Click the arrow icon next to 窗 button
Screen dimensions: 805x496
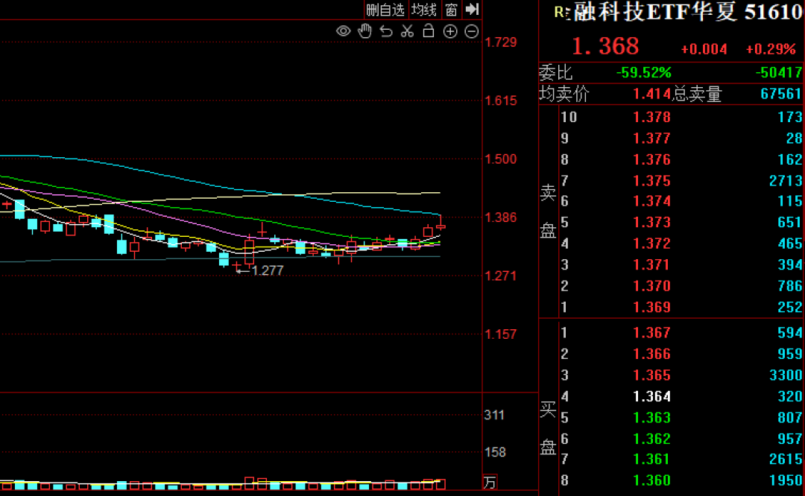coord(472,10)
